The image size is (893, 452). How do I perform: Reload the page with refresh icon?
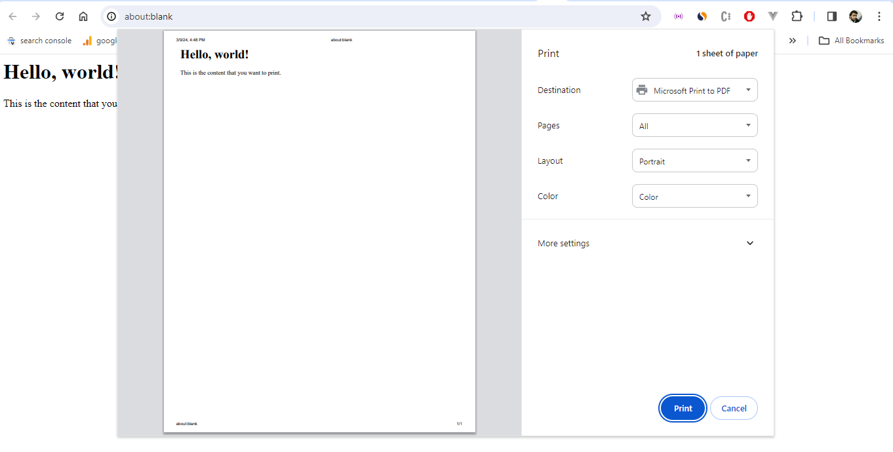(x=60, y=16)
